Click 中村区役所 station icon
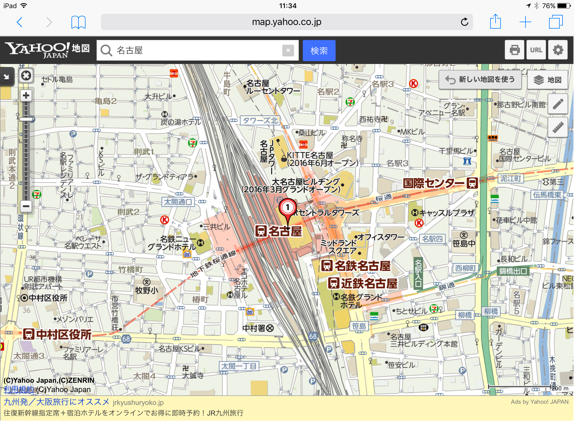Screen dimensions: 574x431 point(29,334)
